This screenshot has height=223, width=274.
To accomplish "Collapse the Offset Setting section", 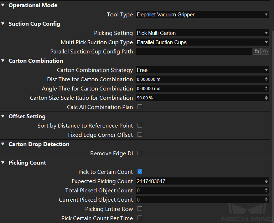I will click(3, 116).
